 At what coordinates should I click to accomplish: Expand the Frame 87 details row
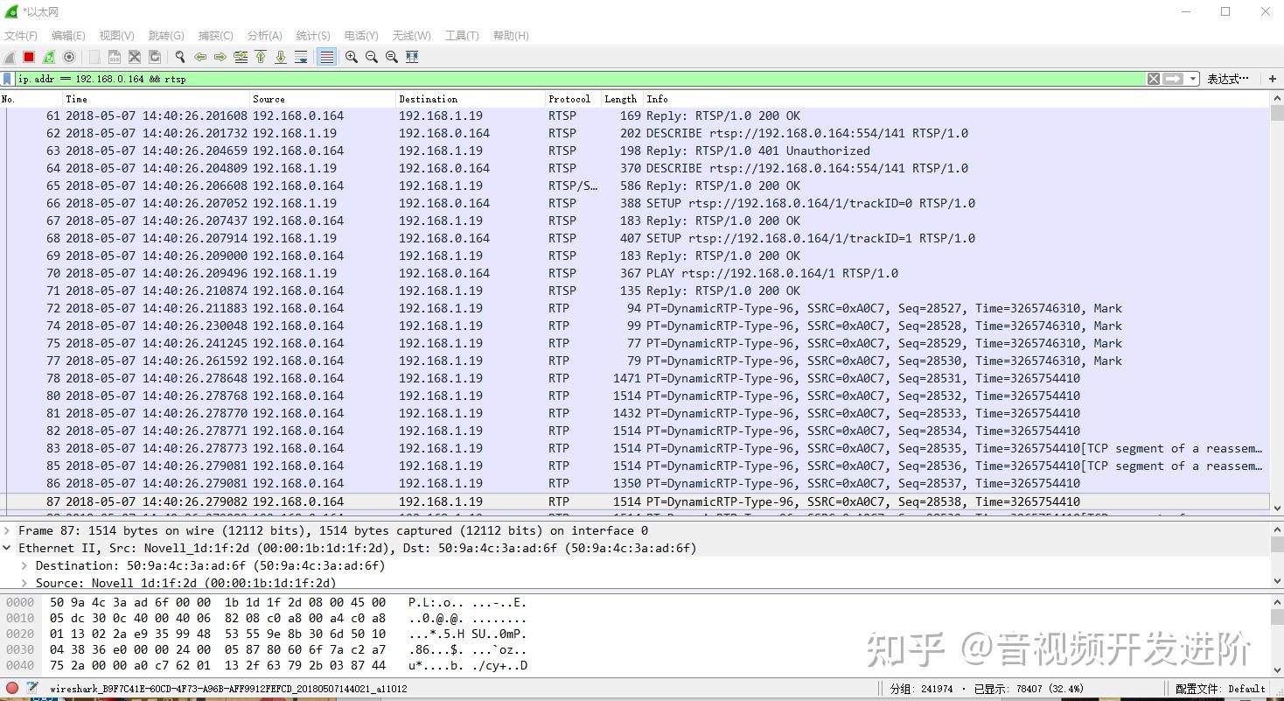(x=9, y=529)
